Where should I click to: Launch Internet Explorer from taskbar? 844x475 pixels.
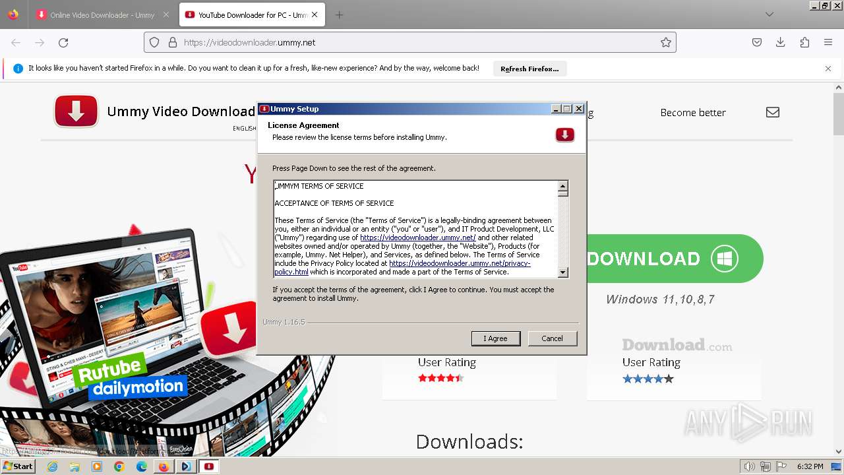52,466
